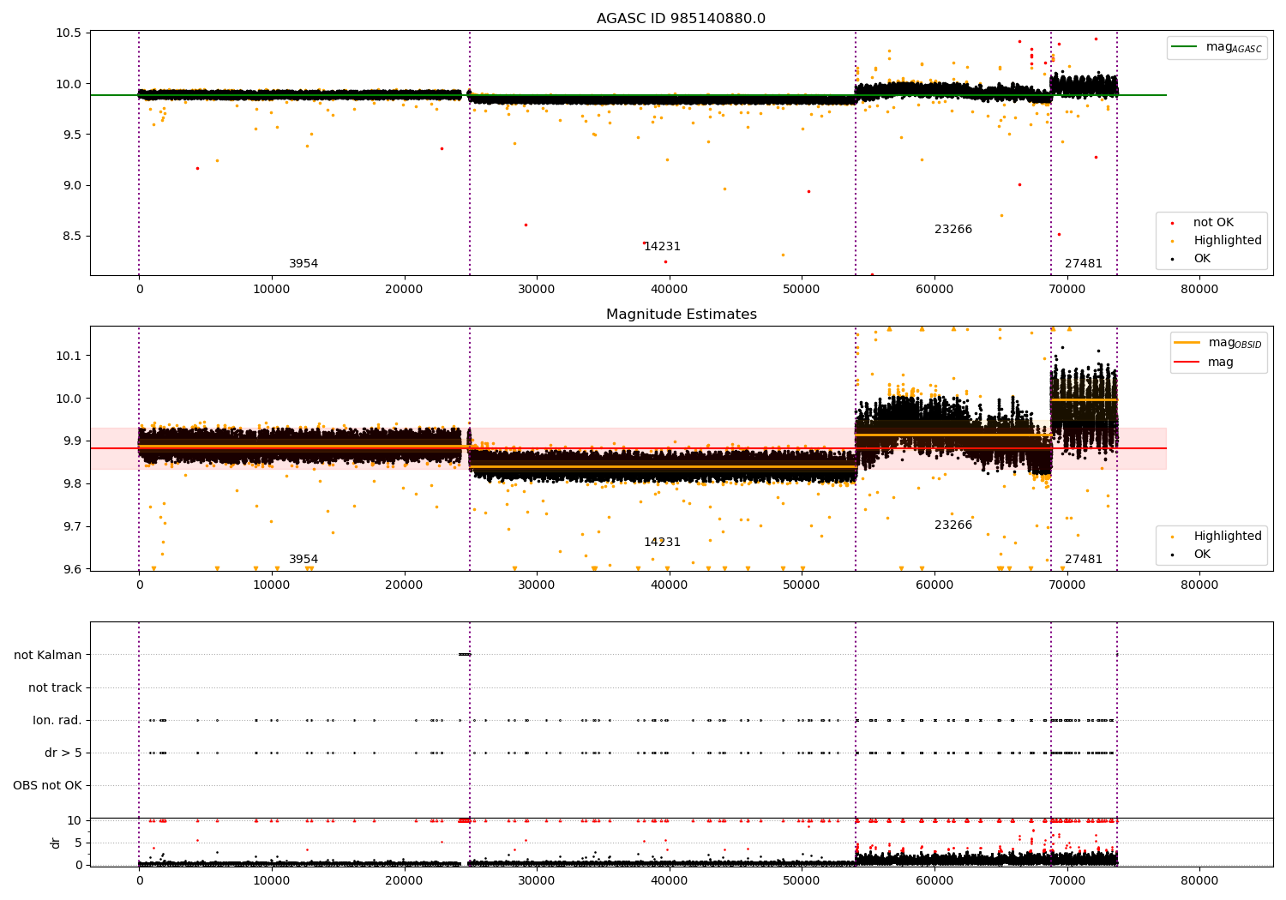Click the 5 tick on the dr axis
The width and height of the screenshot is (1286, 900).
click(x=79, y=843)
